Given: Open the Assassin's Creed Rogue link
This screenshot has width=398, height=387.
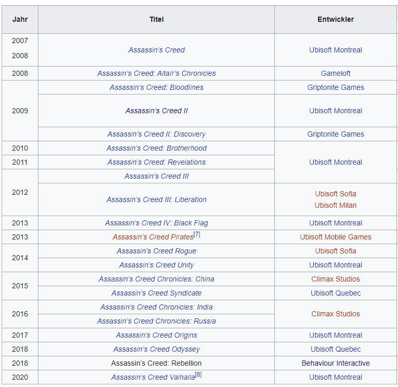Looking at the screenshot, I should (x=156, y=251).
